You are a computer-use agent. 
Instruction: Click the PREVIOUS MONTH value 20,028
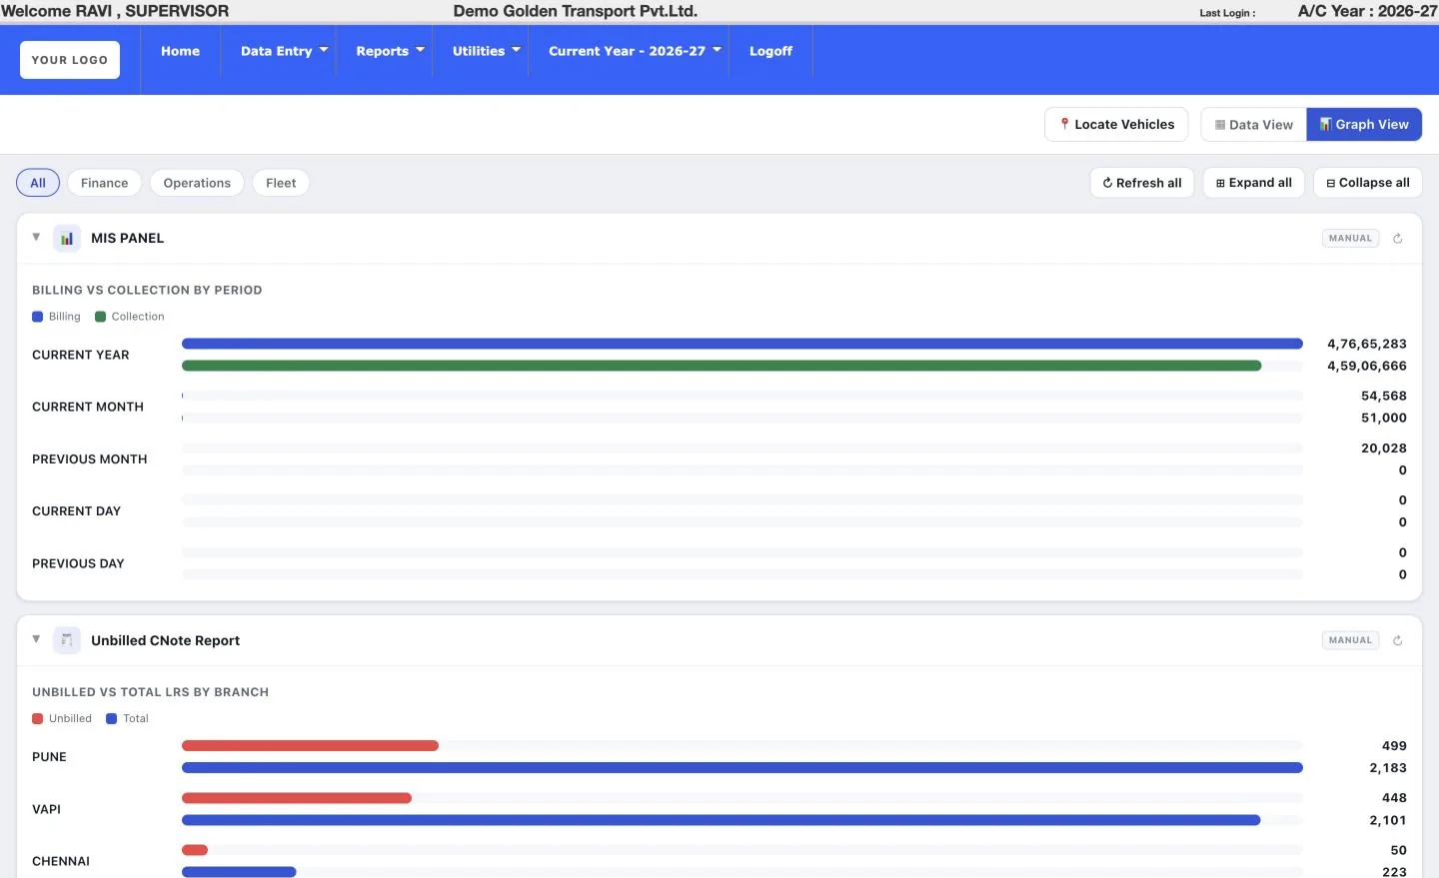coord(1383,448)
